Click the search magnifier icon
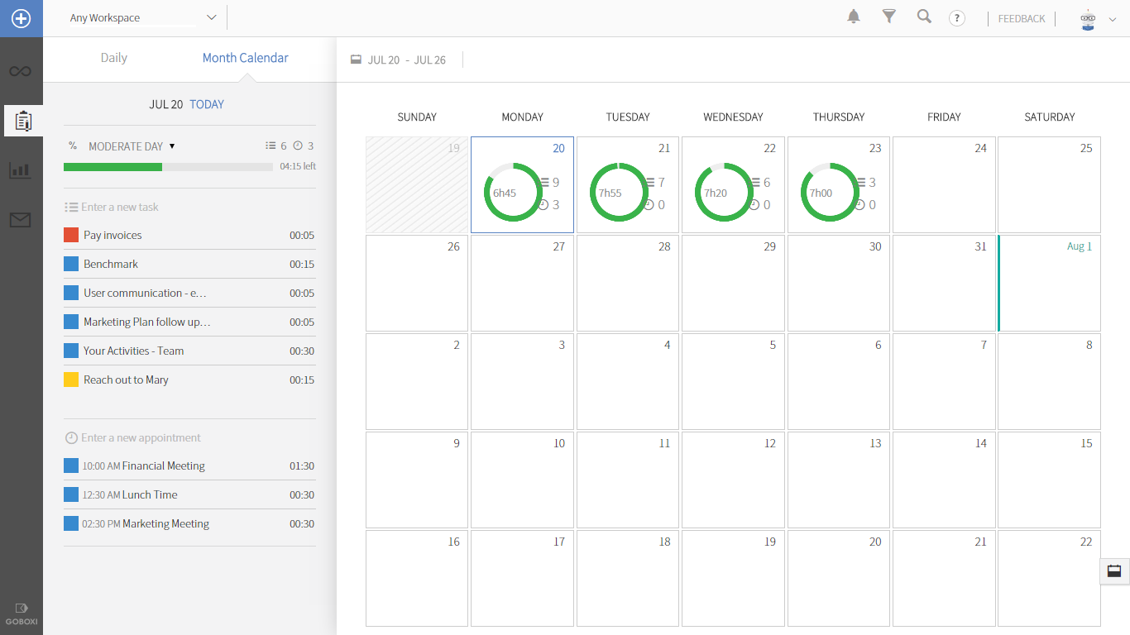The image size is (1130, 635). click(924, 17)
